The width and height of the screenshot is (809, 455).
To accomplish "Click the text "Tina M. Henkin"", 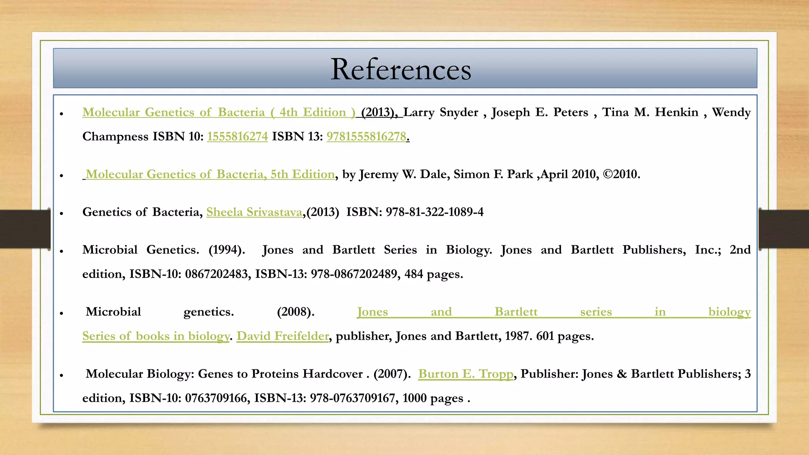I will (650, 112).
